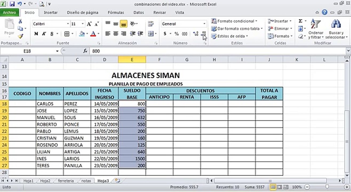The image size is (351, 192).
Task: Toggle bold N formatting
Action: click(x=36, y=34)
